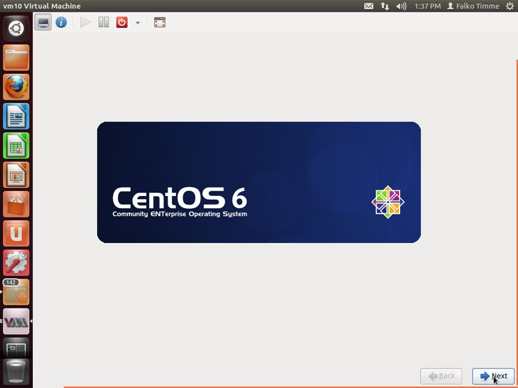Viewport: 518px width, 388px height.
Task: Focus the Virtual Machine Manager launcher
Action: pos(16,321)
